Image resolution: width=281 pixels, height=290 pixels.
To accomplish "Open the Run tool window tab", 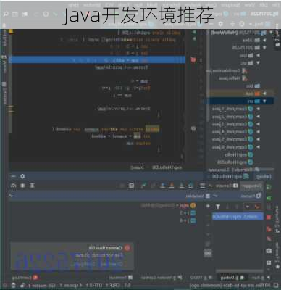I will [261, 278].
